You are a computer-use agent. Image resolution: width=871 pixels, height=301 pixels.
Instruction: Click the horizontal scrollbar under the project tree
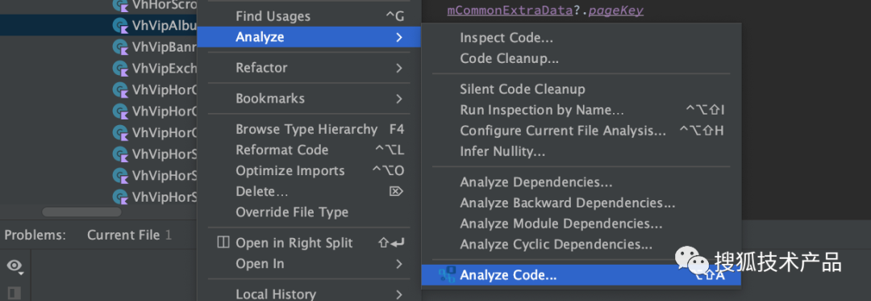pyautogui.click(x=81, y=212)
